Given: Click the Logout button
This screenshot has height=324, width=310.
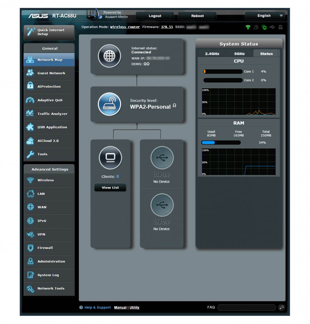Looking at the screenshot, I should pyautogui.click(x=155, y=16).
